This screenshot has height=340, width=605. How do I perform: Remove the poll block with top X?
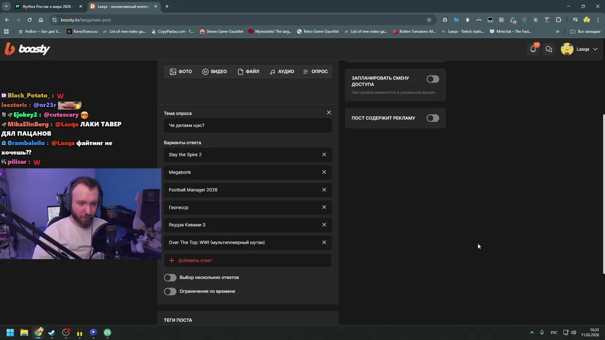329,112
